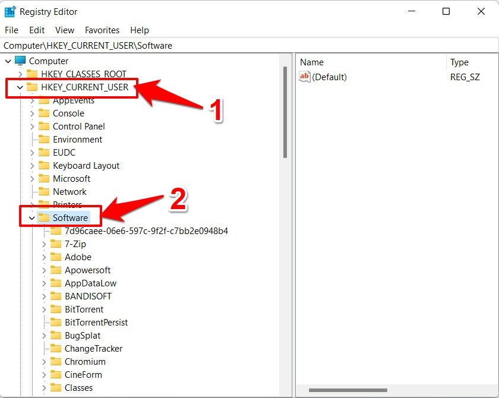The width and height of the screenshot is (499, 398).
Task: Open the File menu
Action: click(x=11, y=30)
